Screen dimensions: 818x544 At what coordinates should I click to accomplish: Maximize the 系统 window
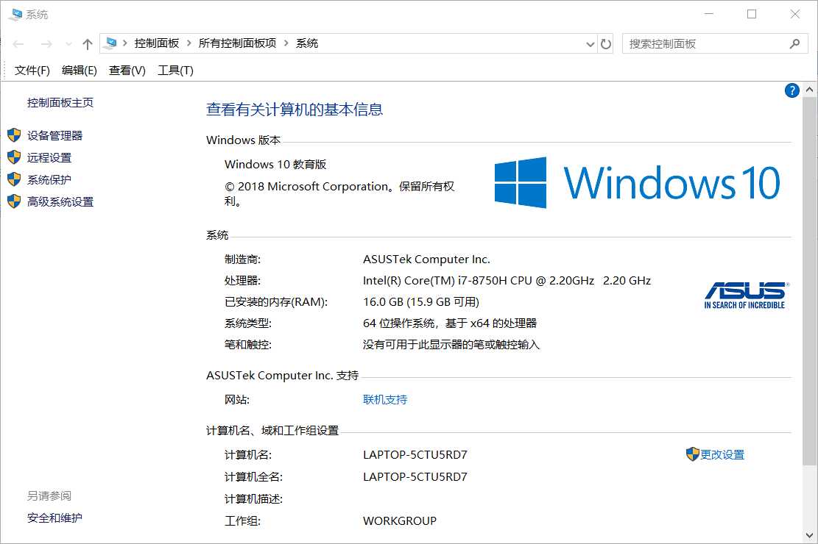[752, 14]
